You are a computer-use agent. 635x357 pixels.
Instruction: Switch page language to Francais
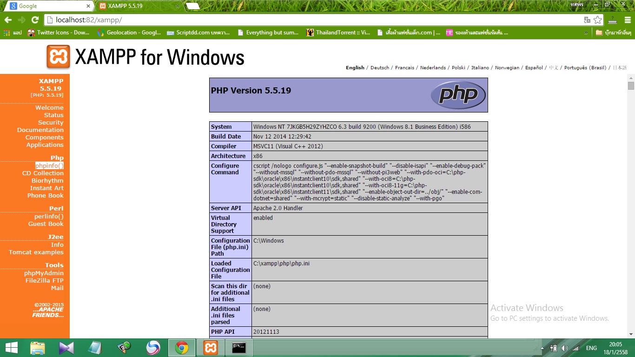pos(404,67)
